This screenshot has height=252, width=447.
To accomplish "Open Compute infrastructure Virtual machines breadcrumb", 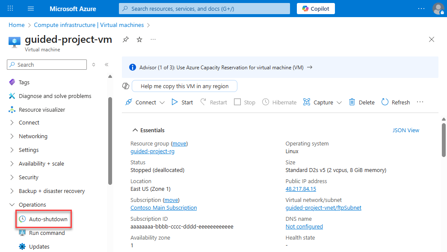I will click(x=89, y=25).
